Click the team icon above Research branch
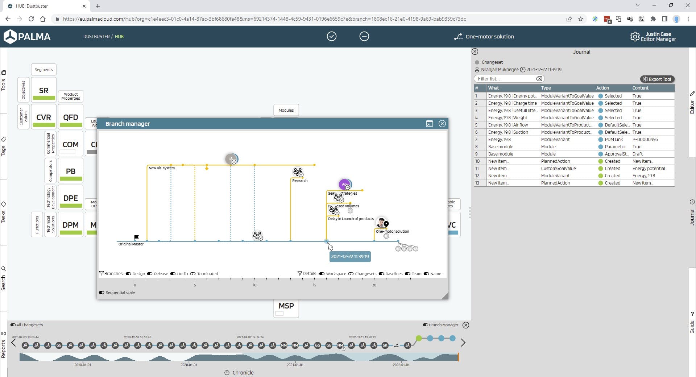This screenshot has height=377, width=696. [x=298, y=172]
